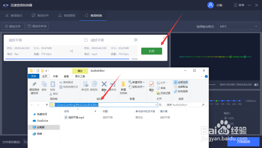
Task: Click 反向选择 in the ribbon
Action: 181,91
